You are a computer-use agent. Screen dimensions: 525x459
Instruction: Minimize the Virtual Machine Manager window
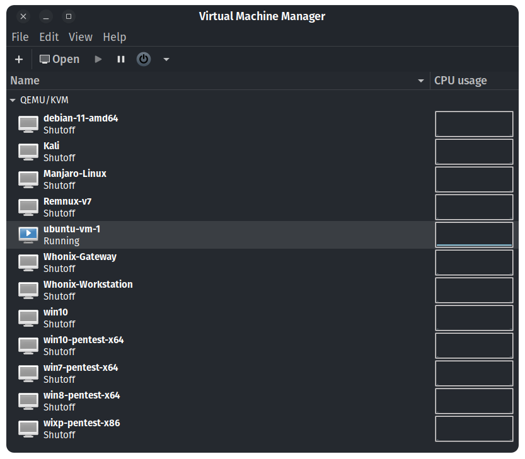[x=46, y=16]
